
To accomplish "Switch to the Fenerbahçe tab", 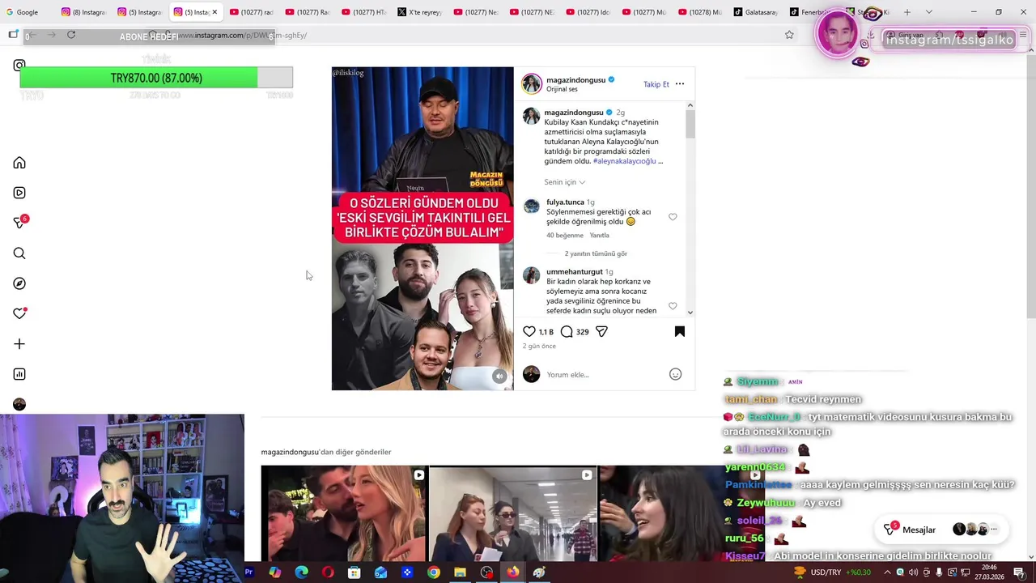I will click(x=811, y=12).
